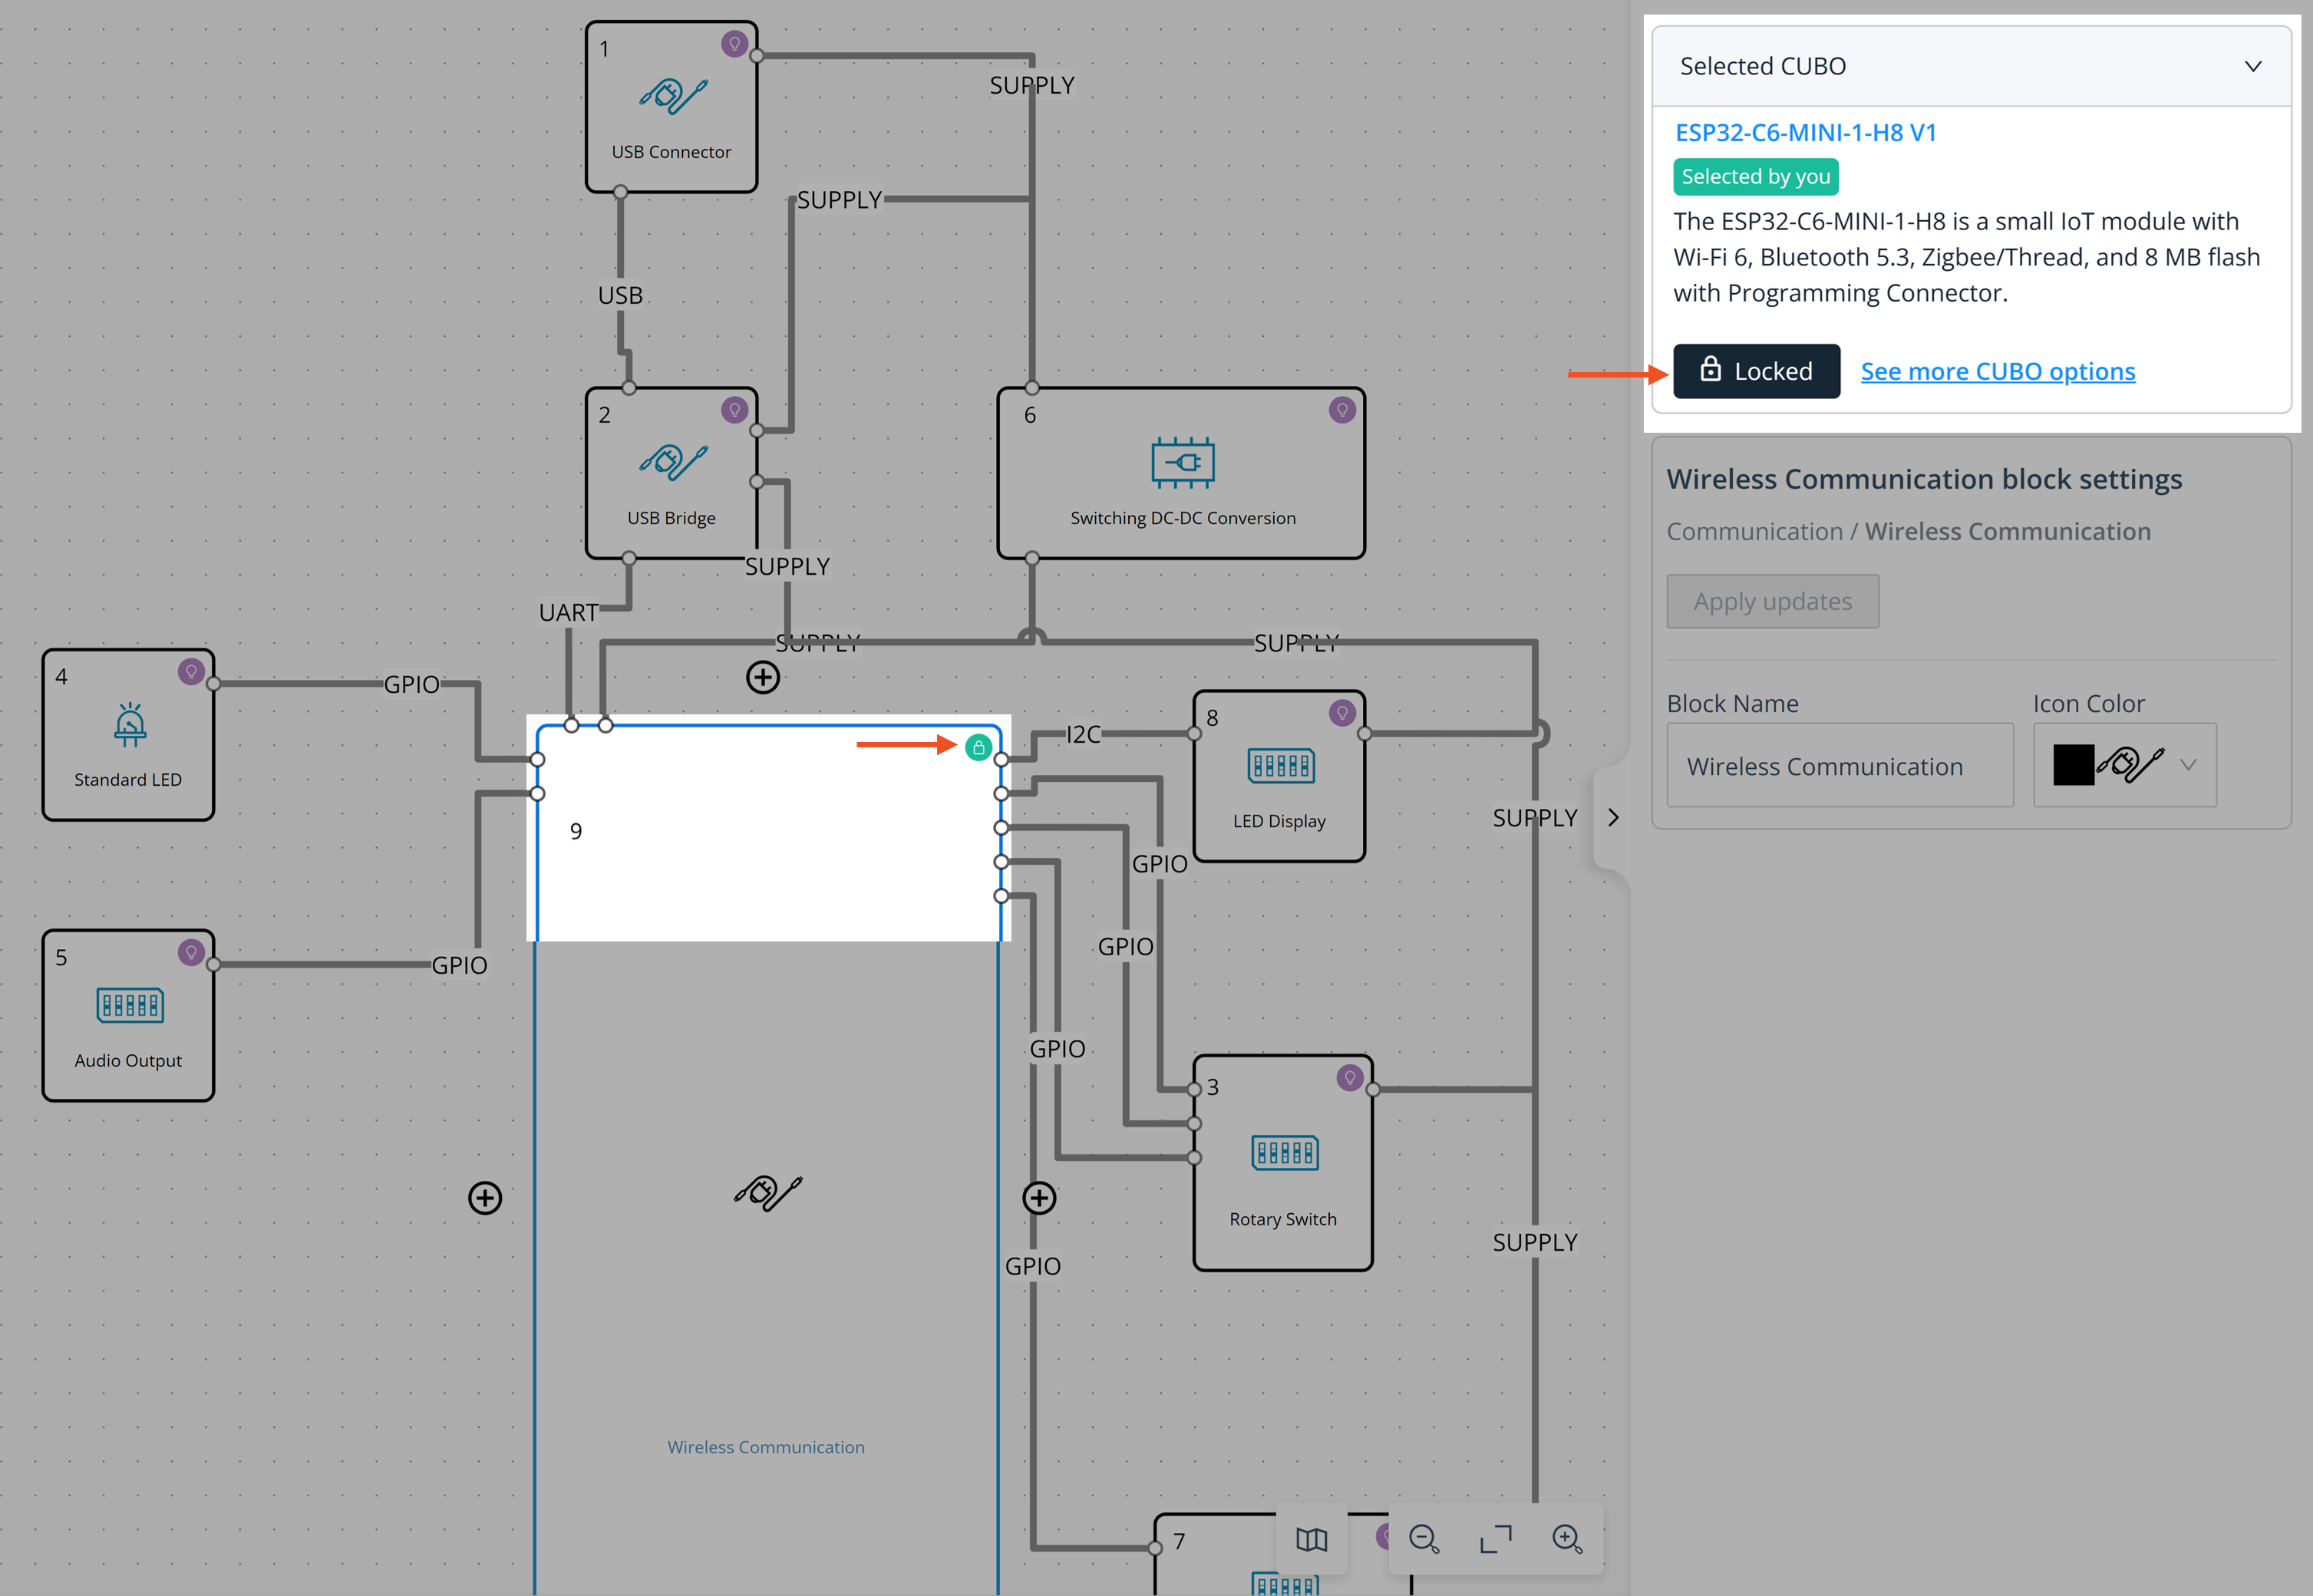Click the green lock icon on block 9
The width and height of the screenshot is (2313, 1596).
[978, 747]
